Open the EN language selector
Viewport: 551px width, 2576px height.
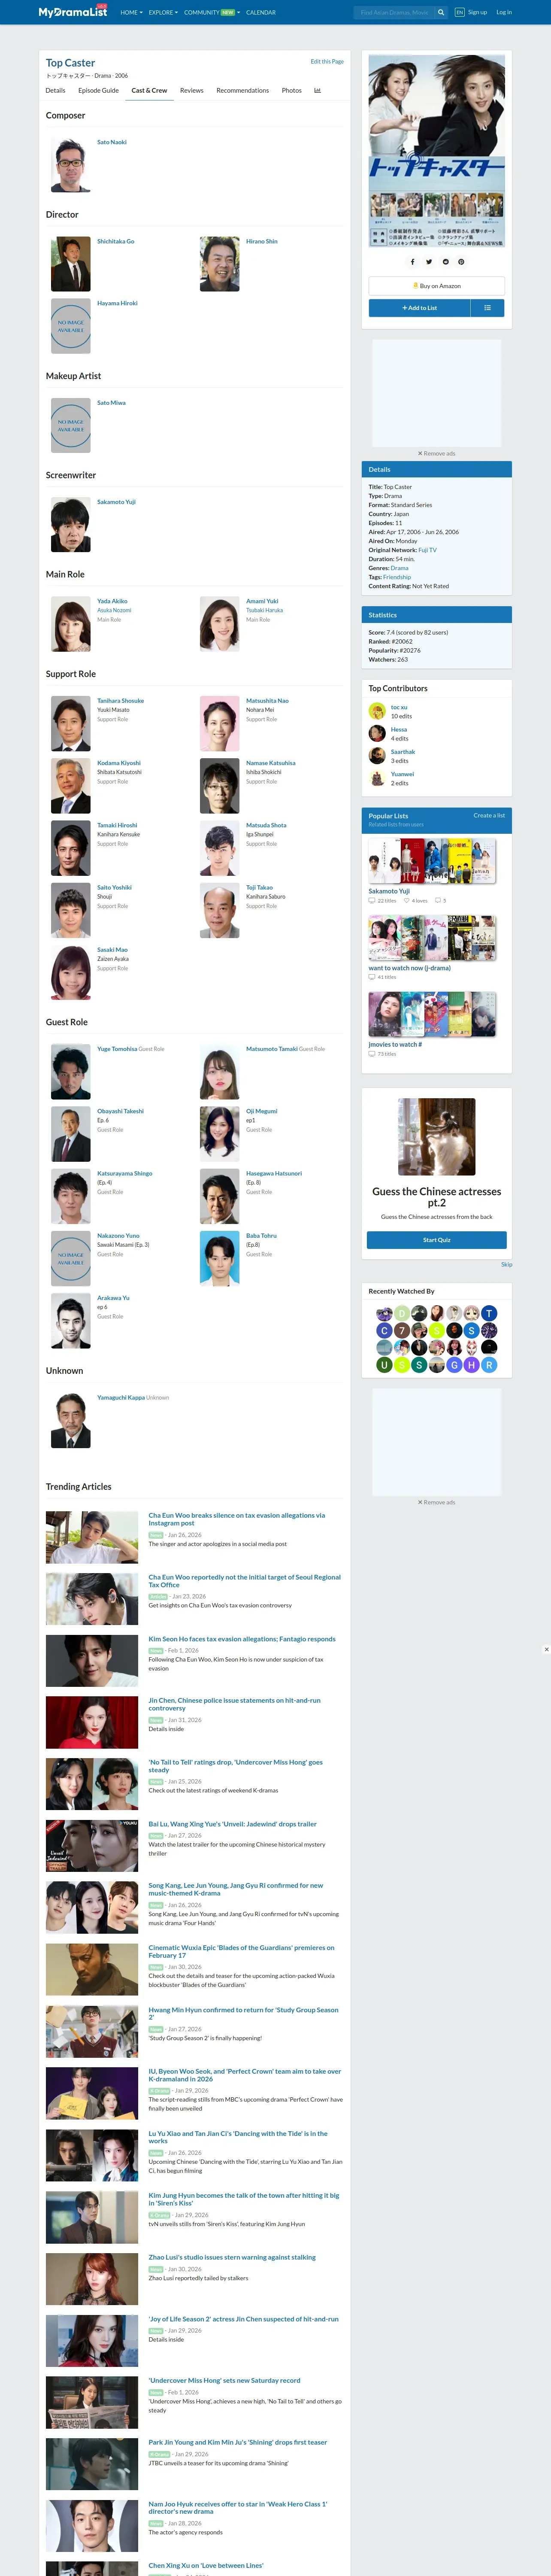459,13
